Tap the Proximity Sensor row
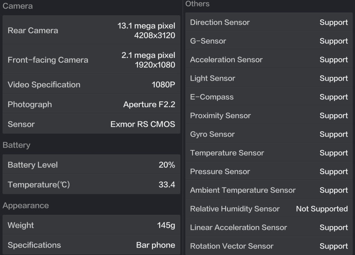This screenshot has width=355, height=255. (269, 115)
